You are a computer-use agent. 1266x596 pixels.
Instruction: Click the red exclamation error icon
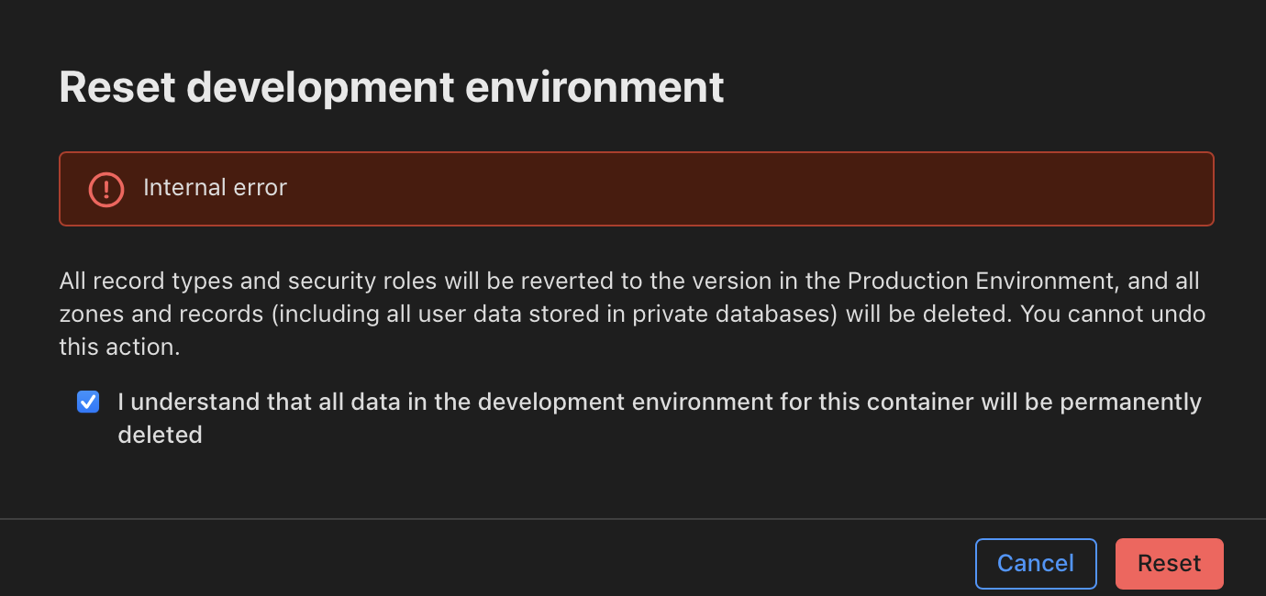click(x=106, y=189)
